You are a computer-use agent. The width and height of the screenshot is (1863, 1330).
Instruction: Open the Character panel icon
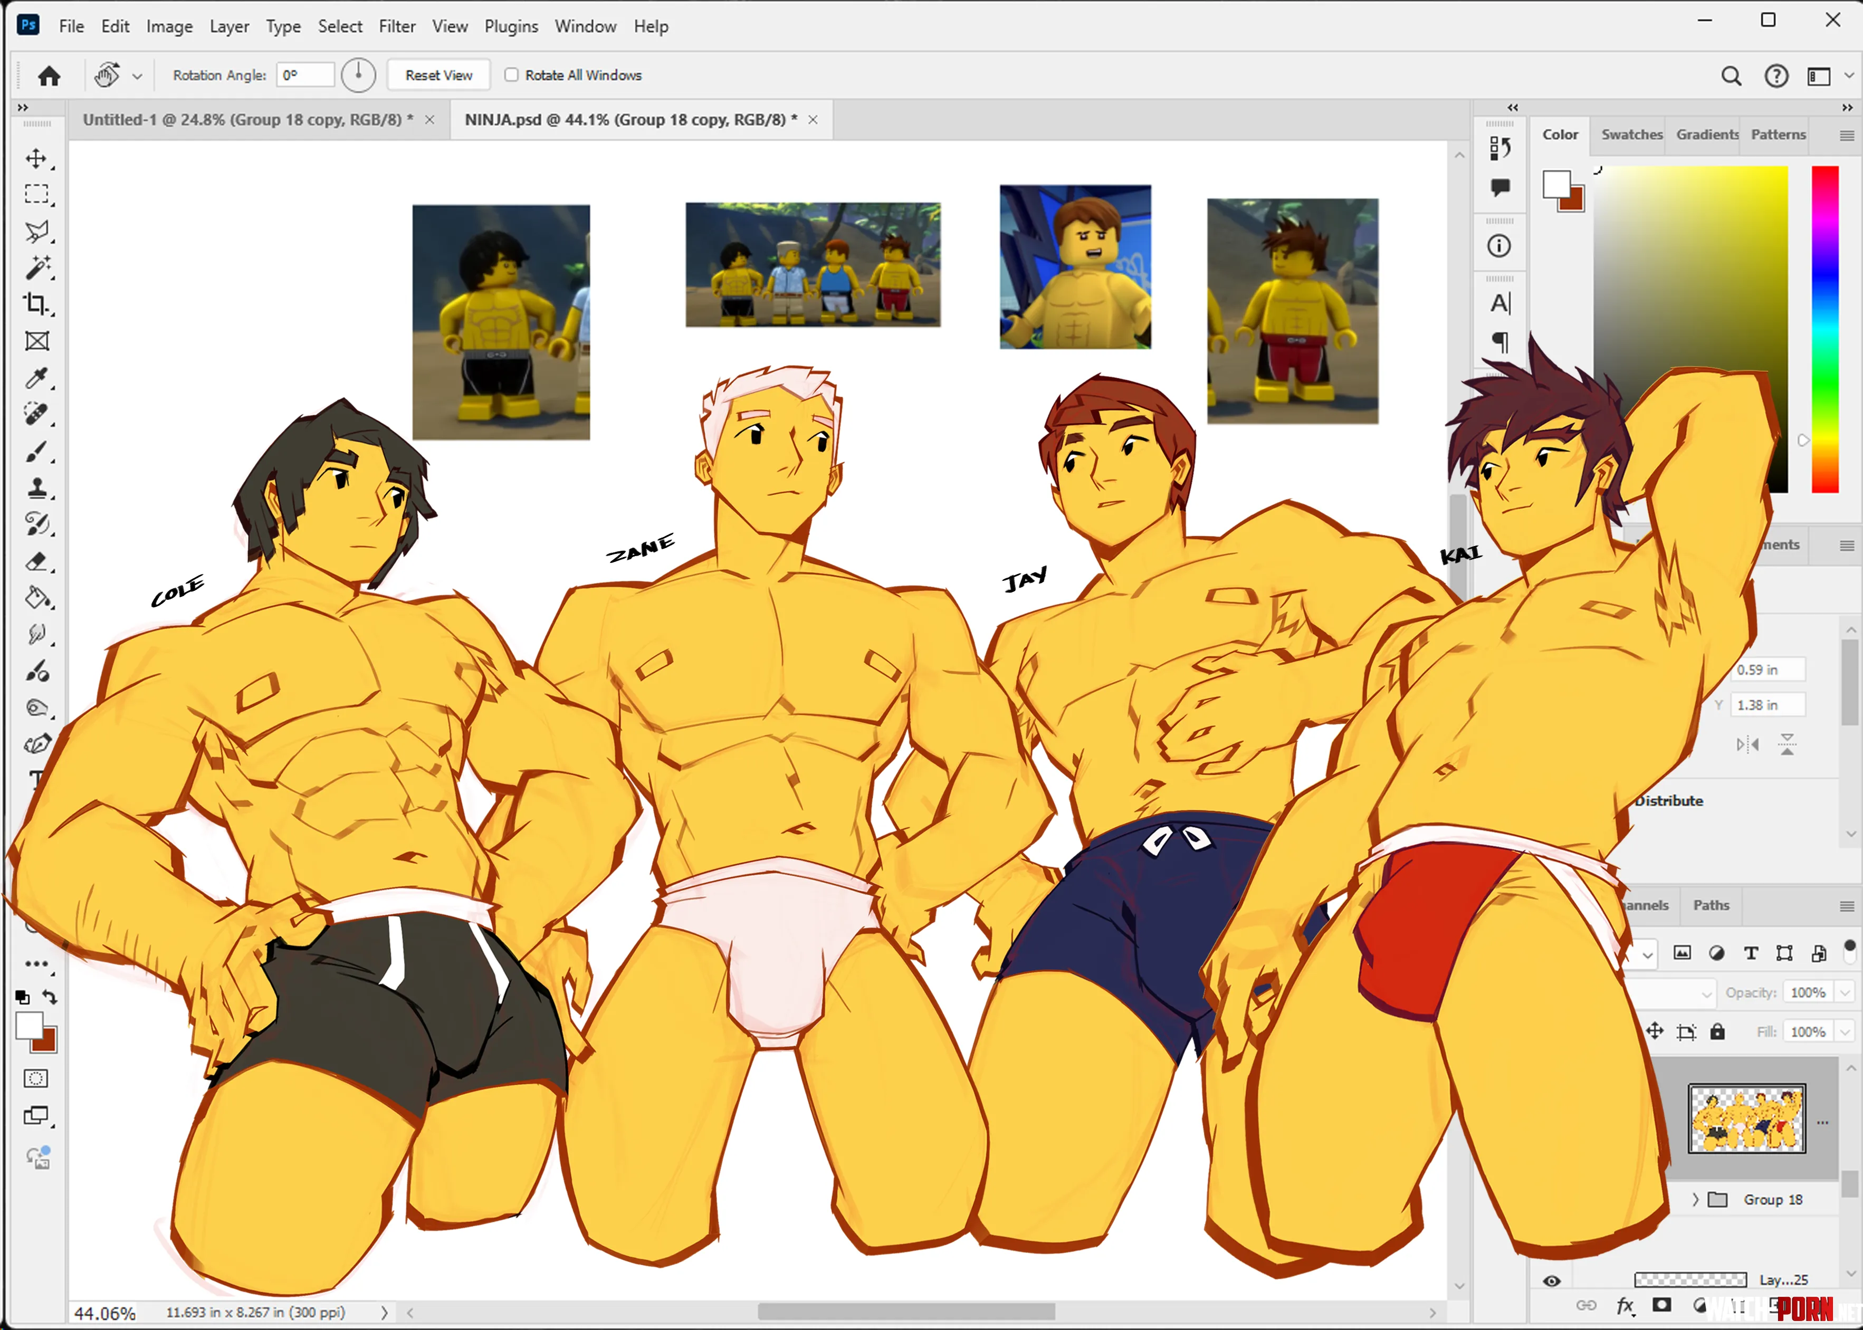point(1500,304)
